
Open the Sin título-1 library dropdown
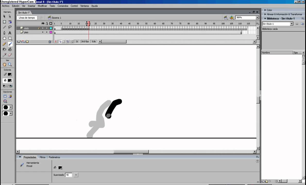(x=292, y=24)
